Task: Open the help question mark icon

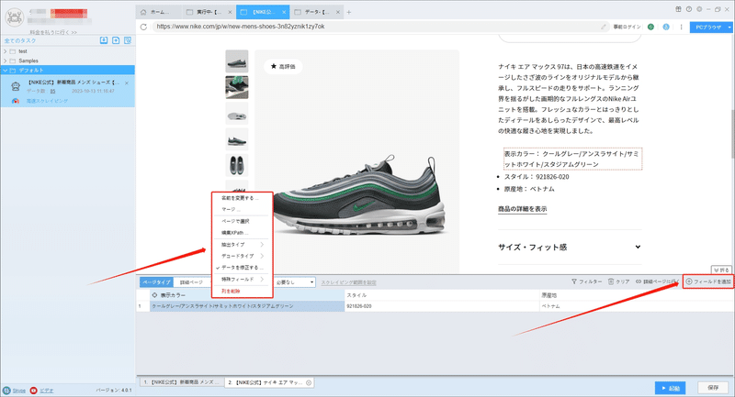Action: click(x=688, y=9)
